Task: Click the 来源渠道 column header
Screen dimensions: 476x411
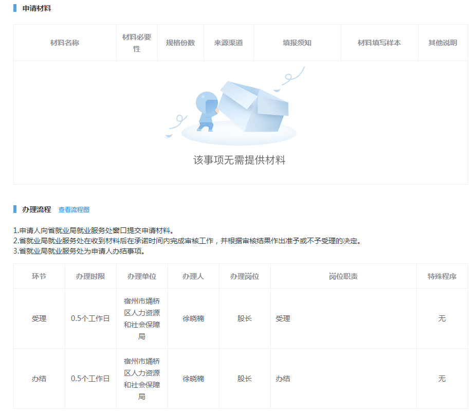Action: 228,43
